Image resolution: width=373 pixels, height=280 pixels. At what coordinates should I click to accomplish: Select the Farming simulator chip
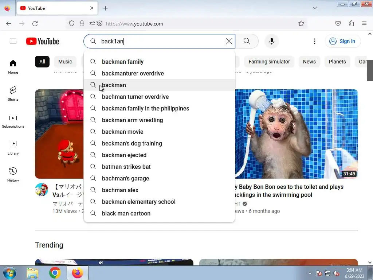tap(269, 62)
